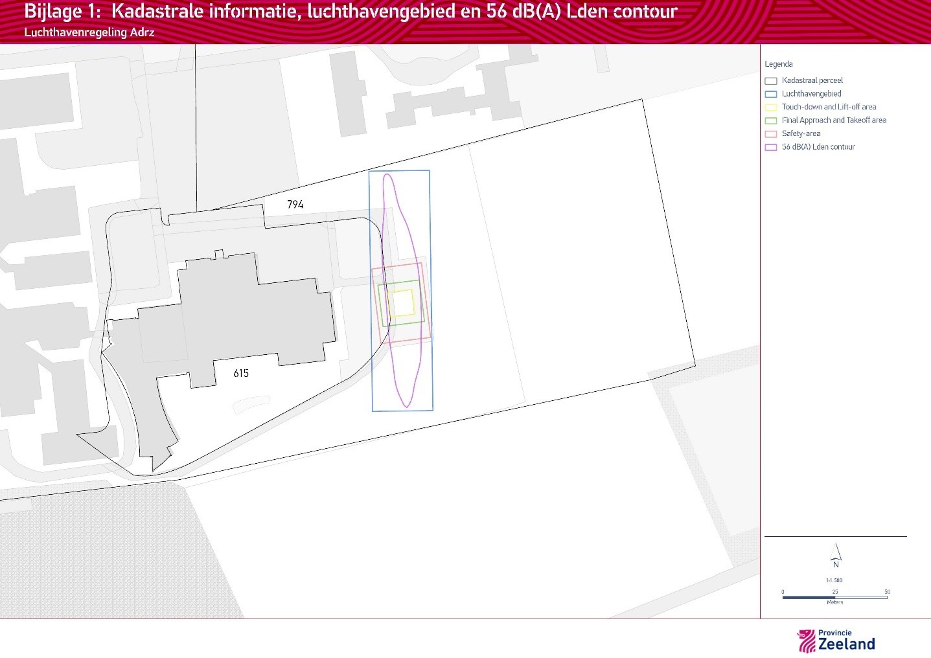The height and width of the screenshot is (658, 931).
Task: Click parcel number 794 on the map
Action: (295, 205)
